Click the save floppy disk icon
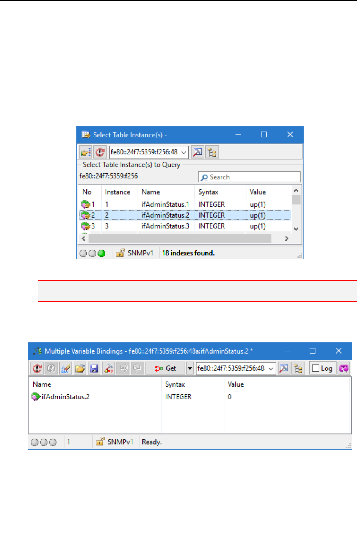Image resolution: width=357 pixels, height=541 pixels. coord(94,368)
